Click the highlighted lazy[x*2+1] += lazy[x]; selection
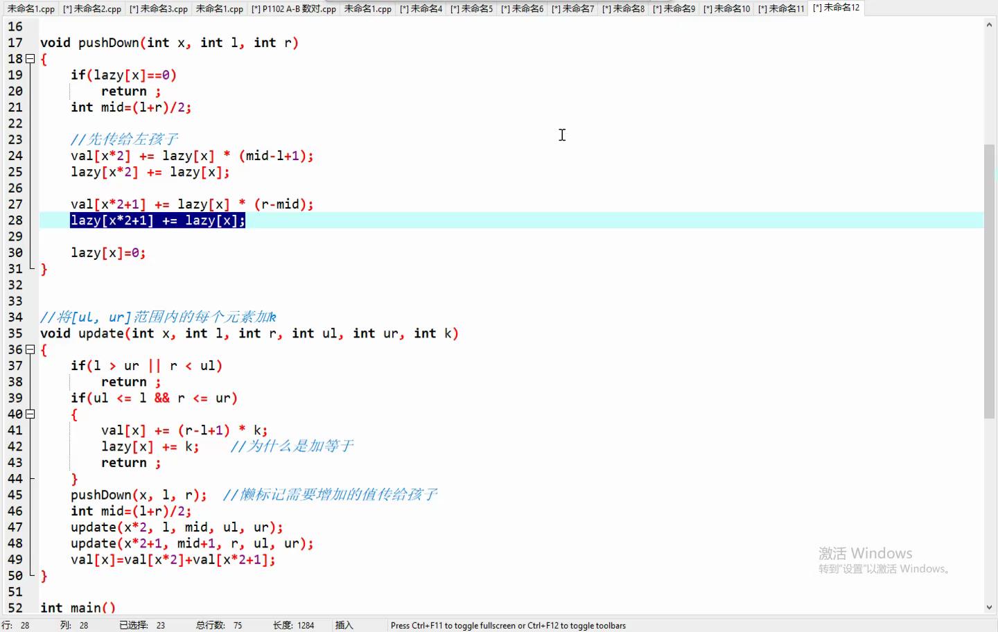The image size is (998, 632). 157,220
